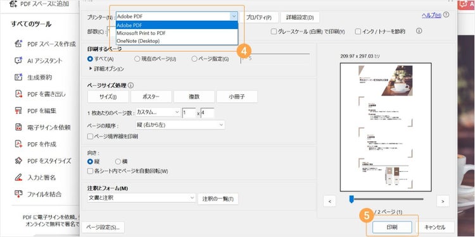Screen dimensions: 475x237
Task: Click the pages-per-sheet rows field showing 4
Action: point(207,113)
